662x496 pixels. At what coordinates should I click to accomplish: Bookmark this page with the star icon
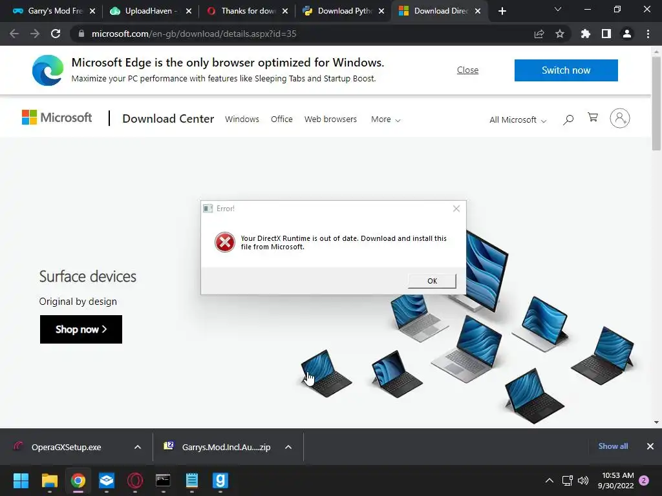(560, 34)
